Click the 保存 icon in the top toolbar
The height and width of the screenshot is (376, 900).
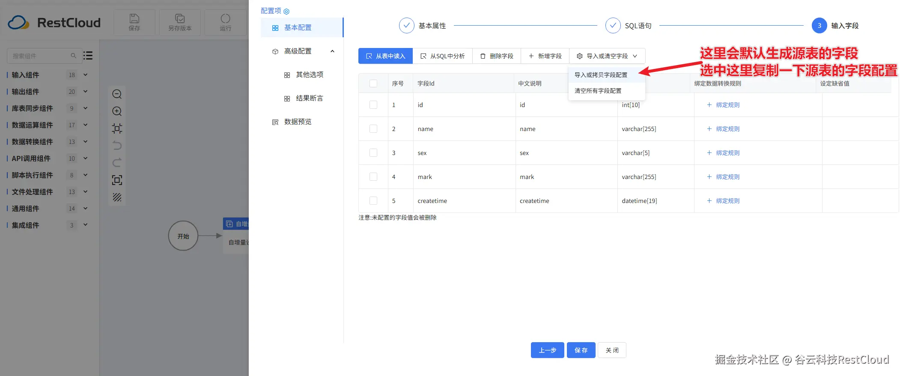click(134, 18)
